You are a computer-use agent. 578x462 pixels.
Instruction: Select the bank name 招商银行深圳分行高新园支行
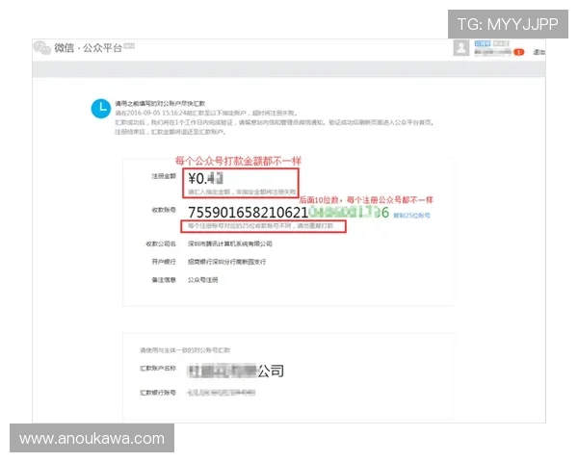coord(226,262)
